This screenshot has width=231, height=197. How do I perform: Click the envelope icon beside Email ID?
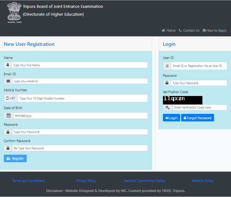click(8, 81)
